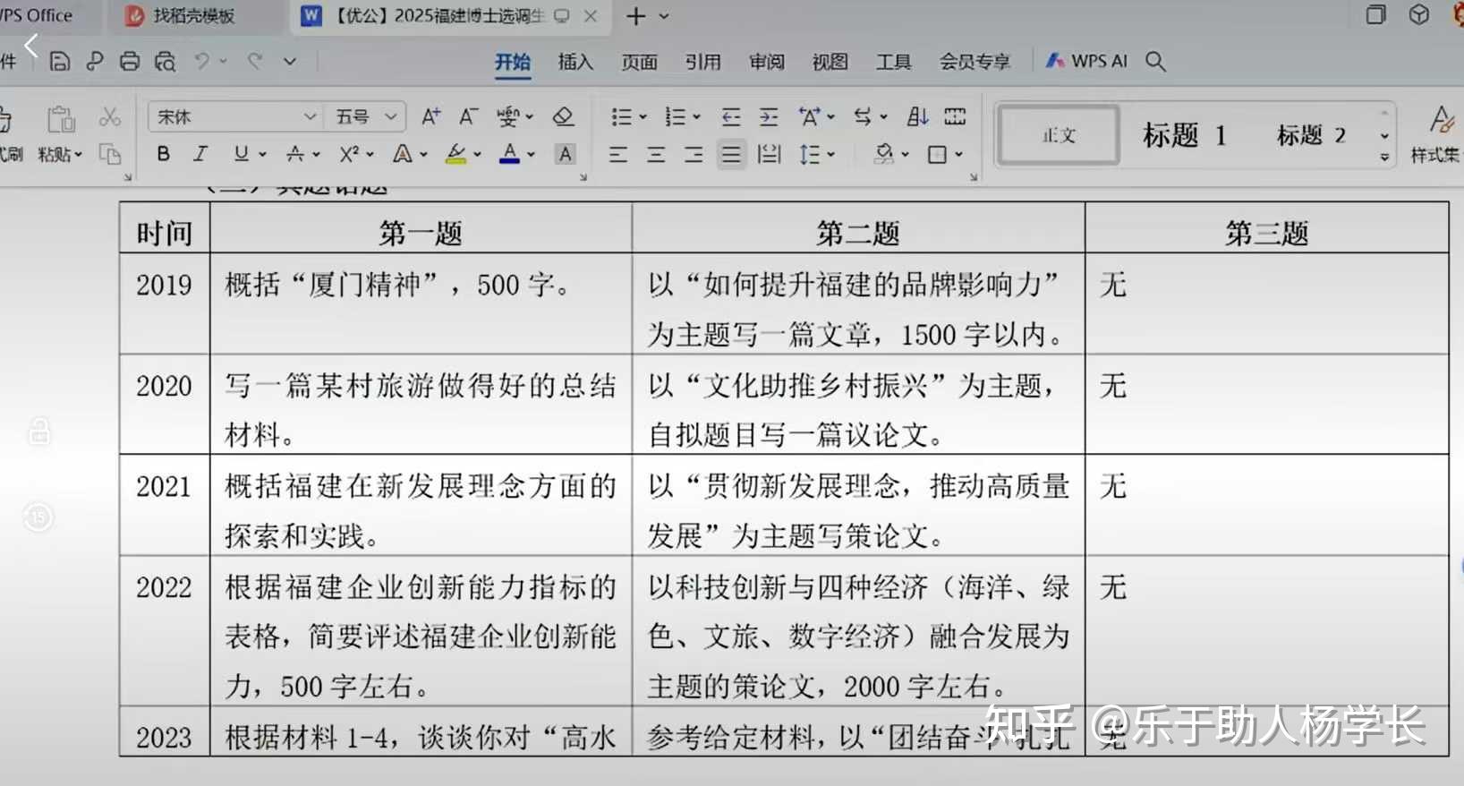Switch to 审阅 ribbon tab
Screen dimensions: 1464x786
[x=767, y=61]
